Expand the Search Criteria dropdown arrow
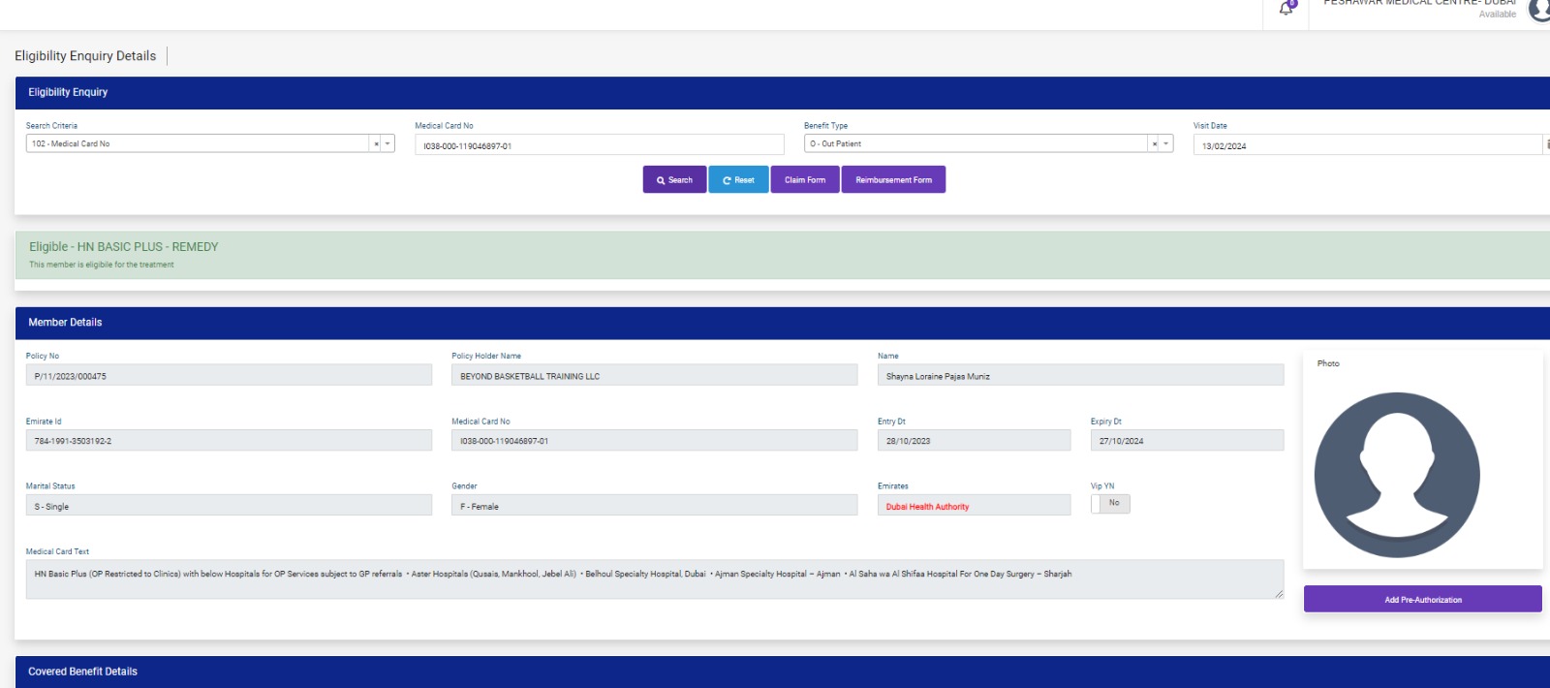 coord(387,144)
